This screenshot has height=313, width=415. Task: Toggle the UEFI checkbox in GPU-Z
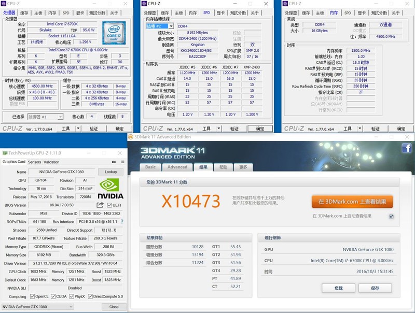[x=109, y=205]
